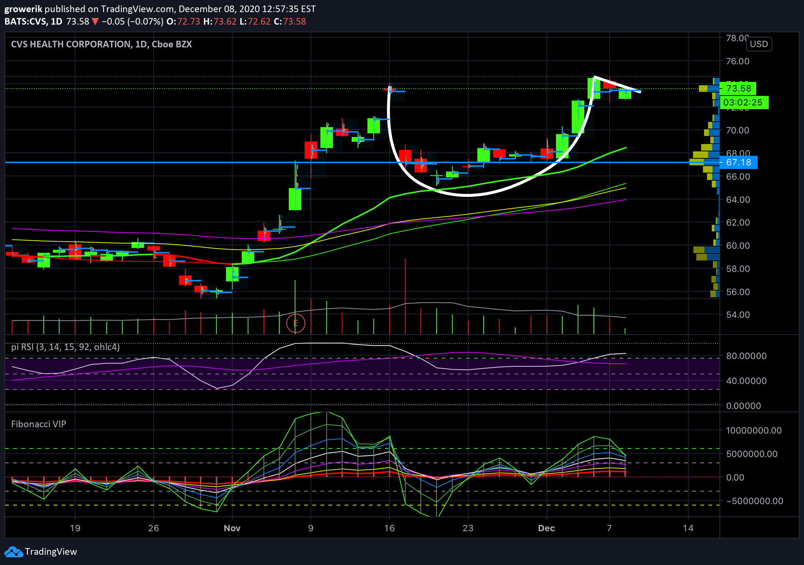This screenshot has width=804, height=565.
Task: Click the 9 date label on time axis
Action: 311,528
